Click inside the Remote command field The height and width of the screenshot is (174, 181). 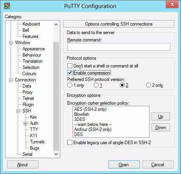(119, 47)
